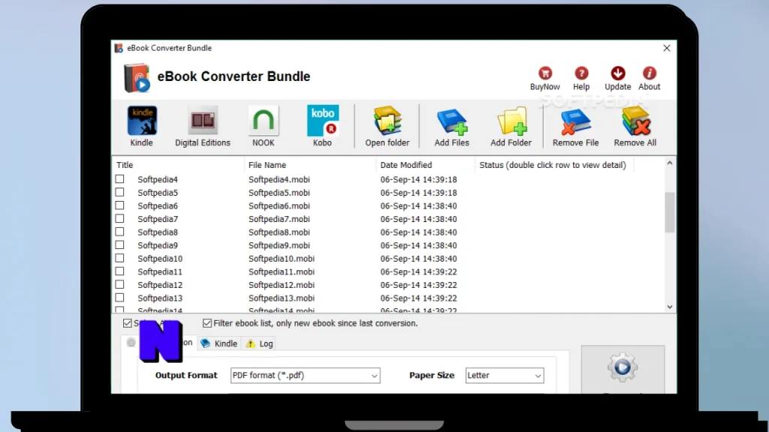The image size is (769, 432).
Task: Check the Softpedia5 row checkbox
Action: point(119,193)
